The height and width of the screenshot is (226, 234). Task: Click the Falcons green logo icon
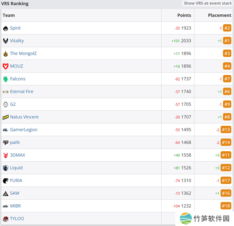(x=6, y=79)
